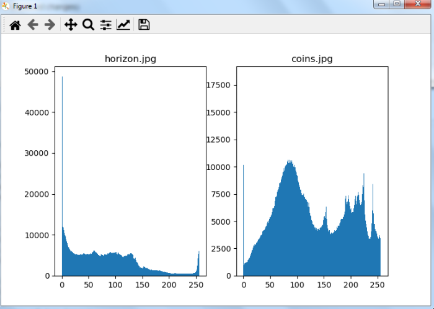This screenshot has height=309, width=434.
Task: Click the Figure 1 window title text
Action: point(25,6)
